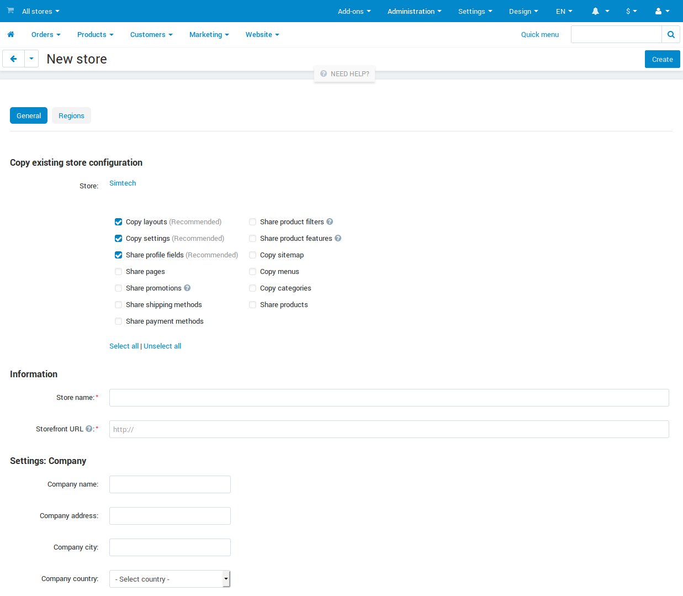The height and width of the screenshot is (596, 683).
Task: Uncheck Share profile fields checkbox
Action: tap(118, 255)
